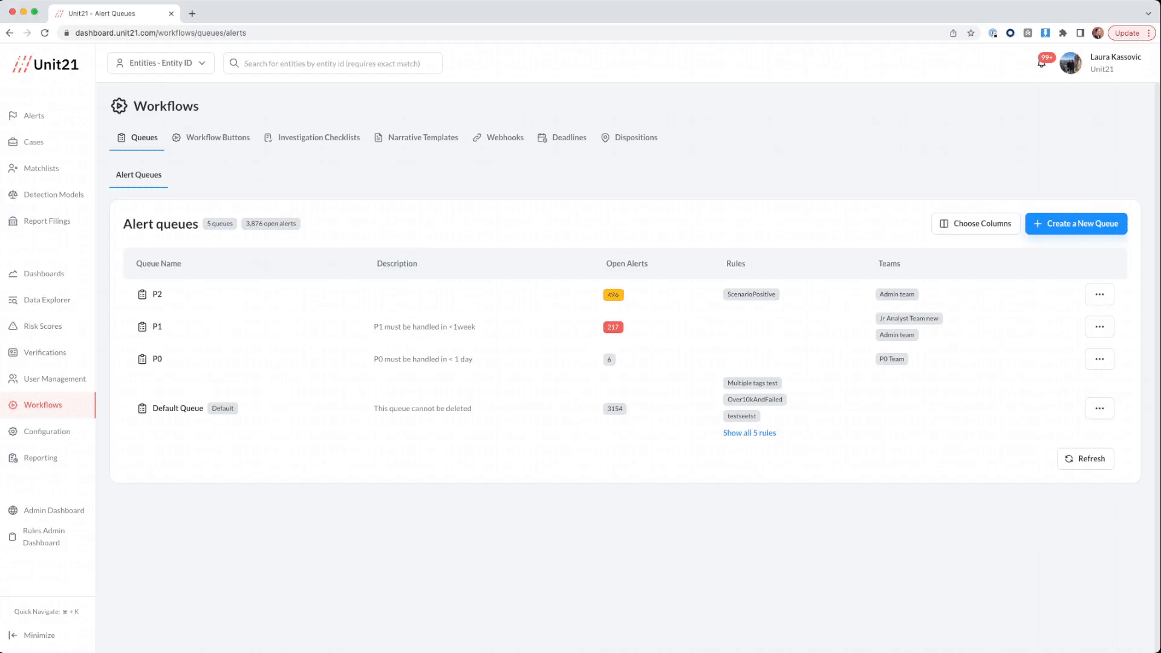Viewport: 1161px width, 653px height.
Task: Click the search magnifier icon
Action: coord(234,63)
